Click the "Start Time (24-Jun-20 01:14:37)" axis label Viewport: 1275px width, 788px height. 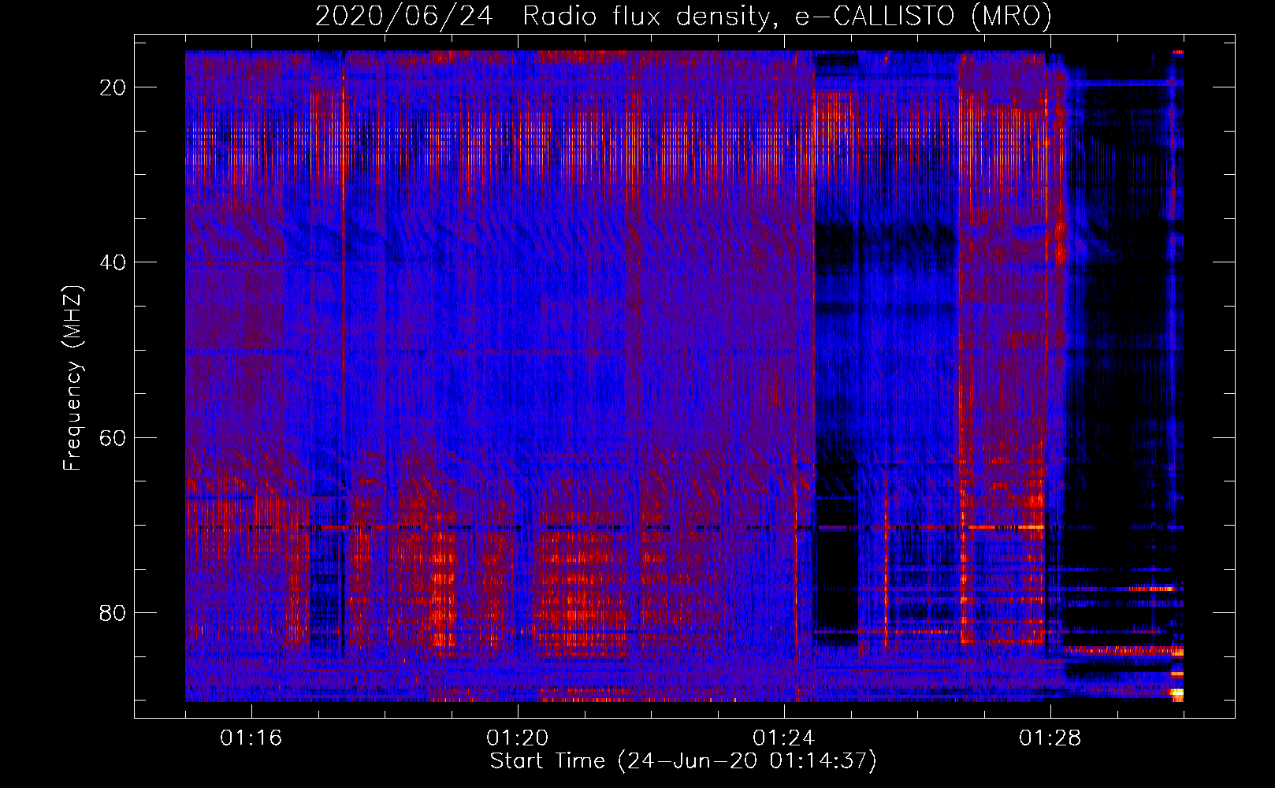click(683, 761)
